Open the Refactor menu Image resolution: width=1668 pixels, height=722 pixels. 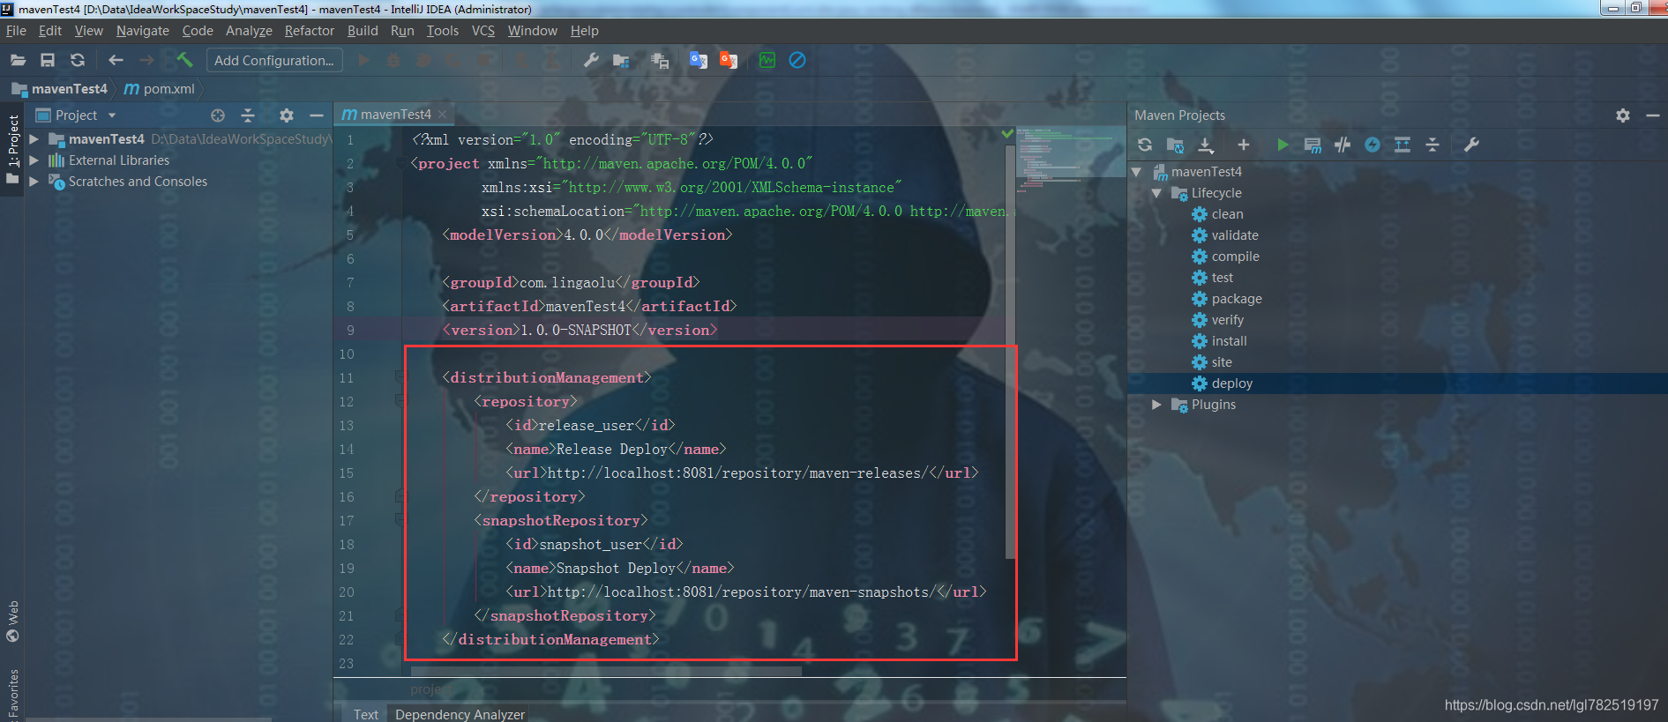[309, 31]
